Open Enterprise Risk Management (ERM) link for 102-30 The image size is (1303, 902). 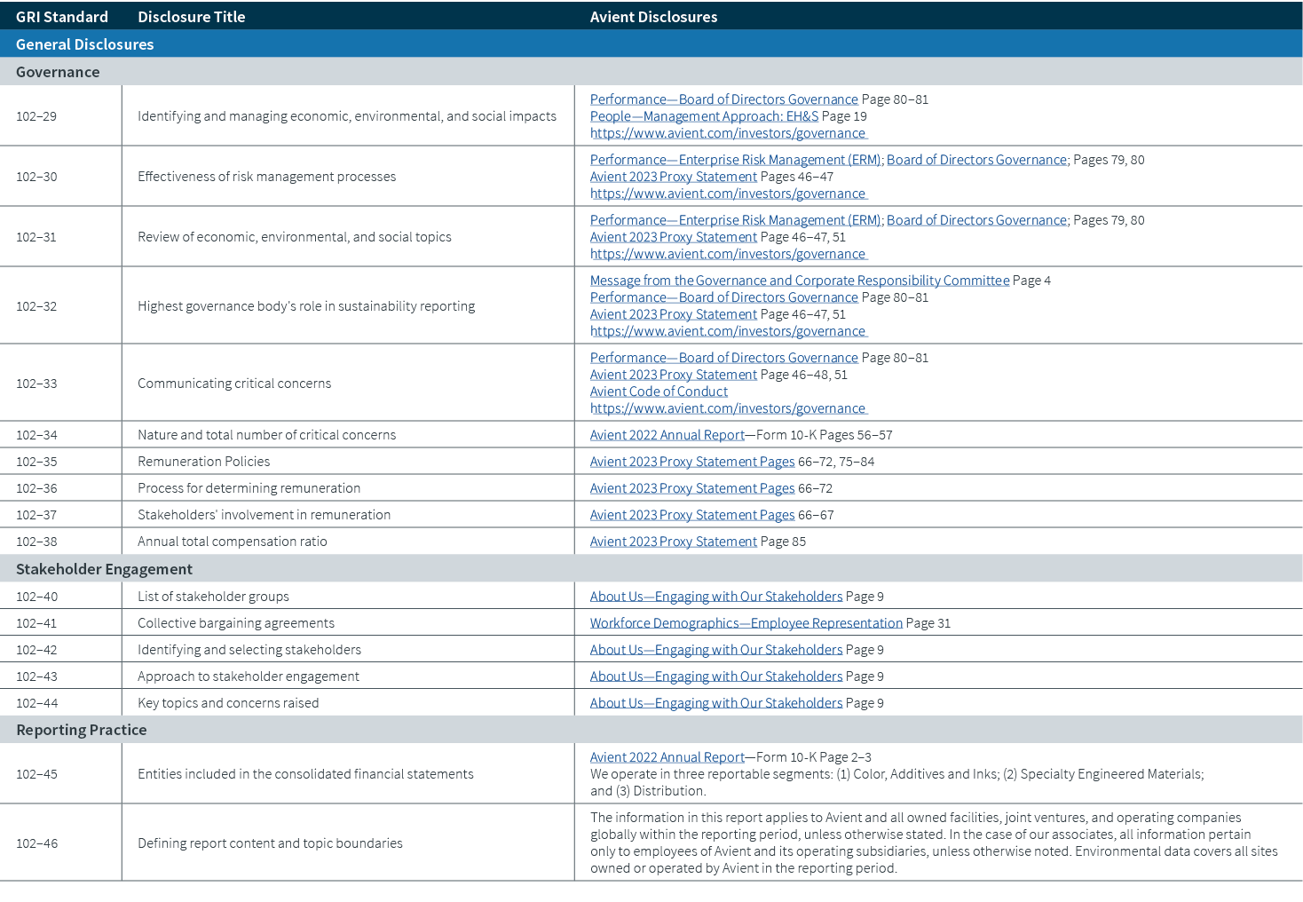735,159
